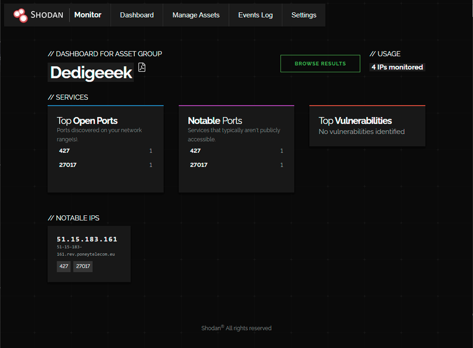
Task: Click the Top Open Ports heading
Action: 87,121
